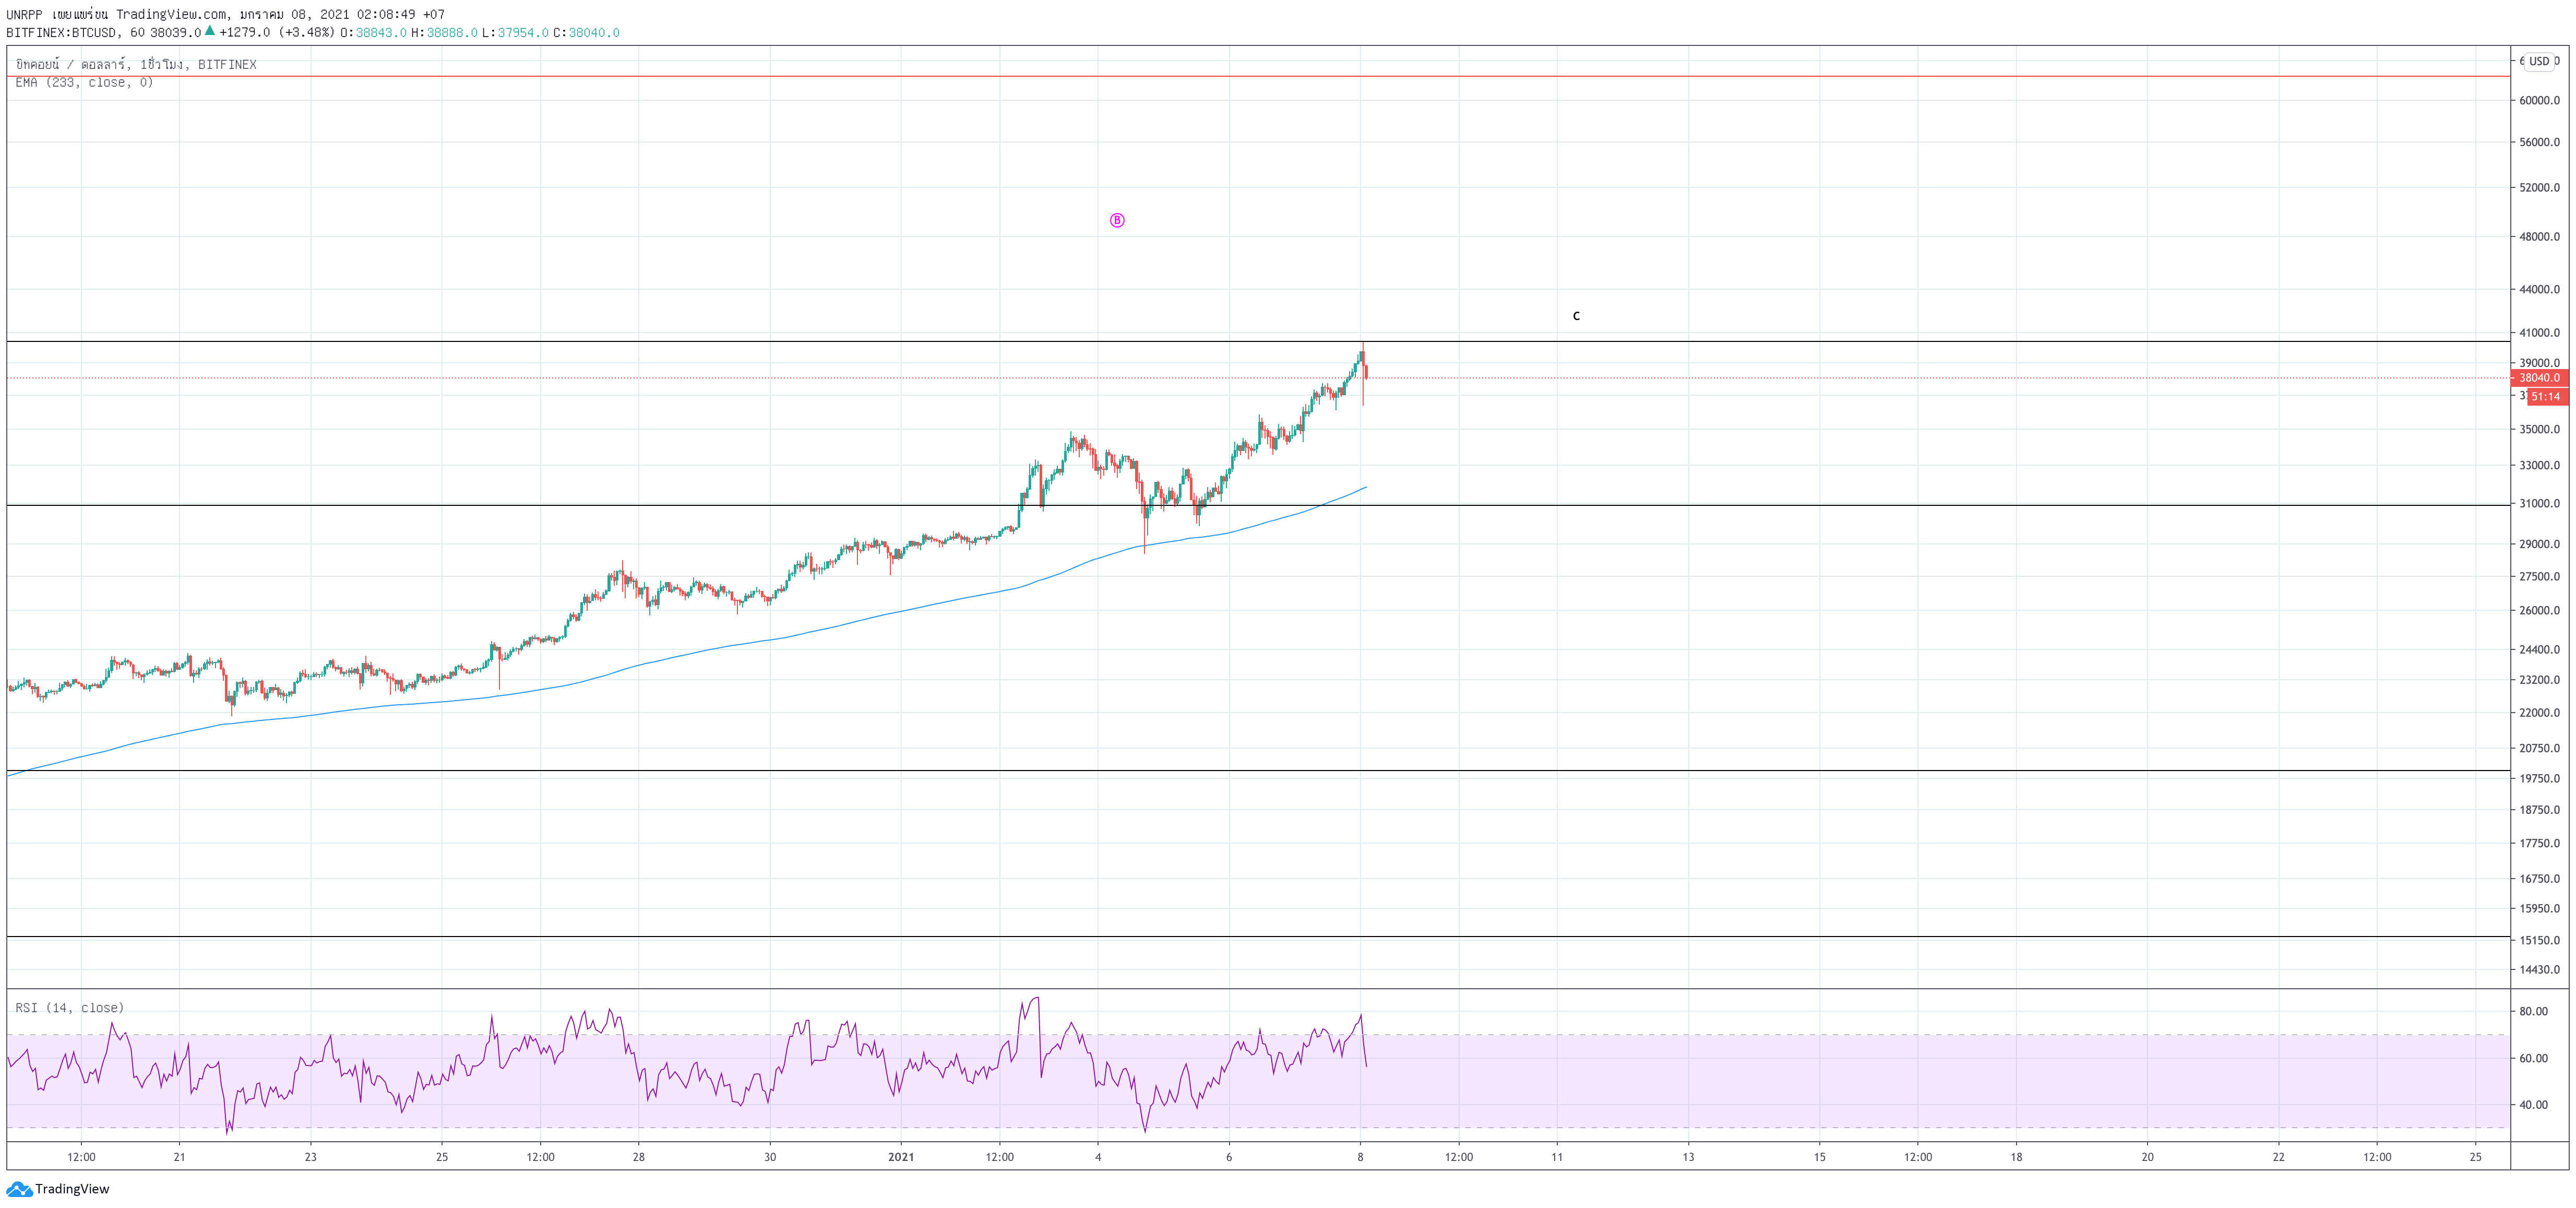Click the low price value L:37954.0
Screen dimensions: 2576x1208
[516, 32]
